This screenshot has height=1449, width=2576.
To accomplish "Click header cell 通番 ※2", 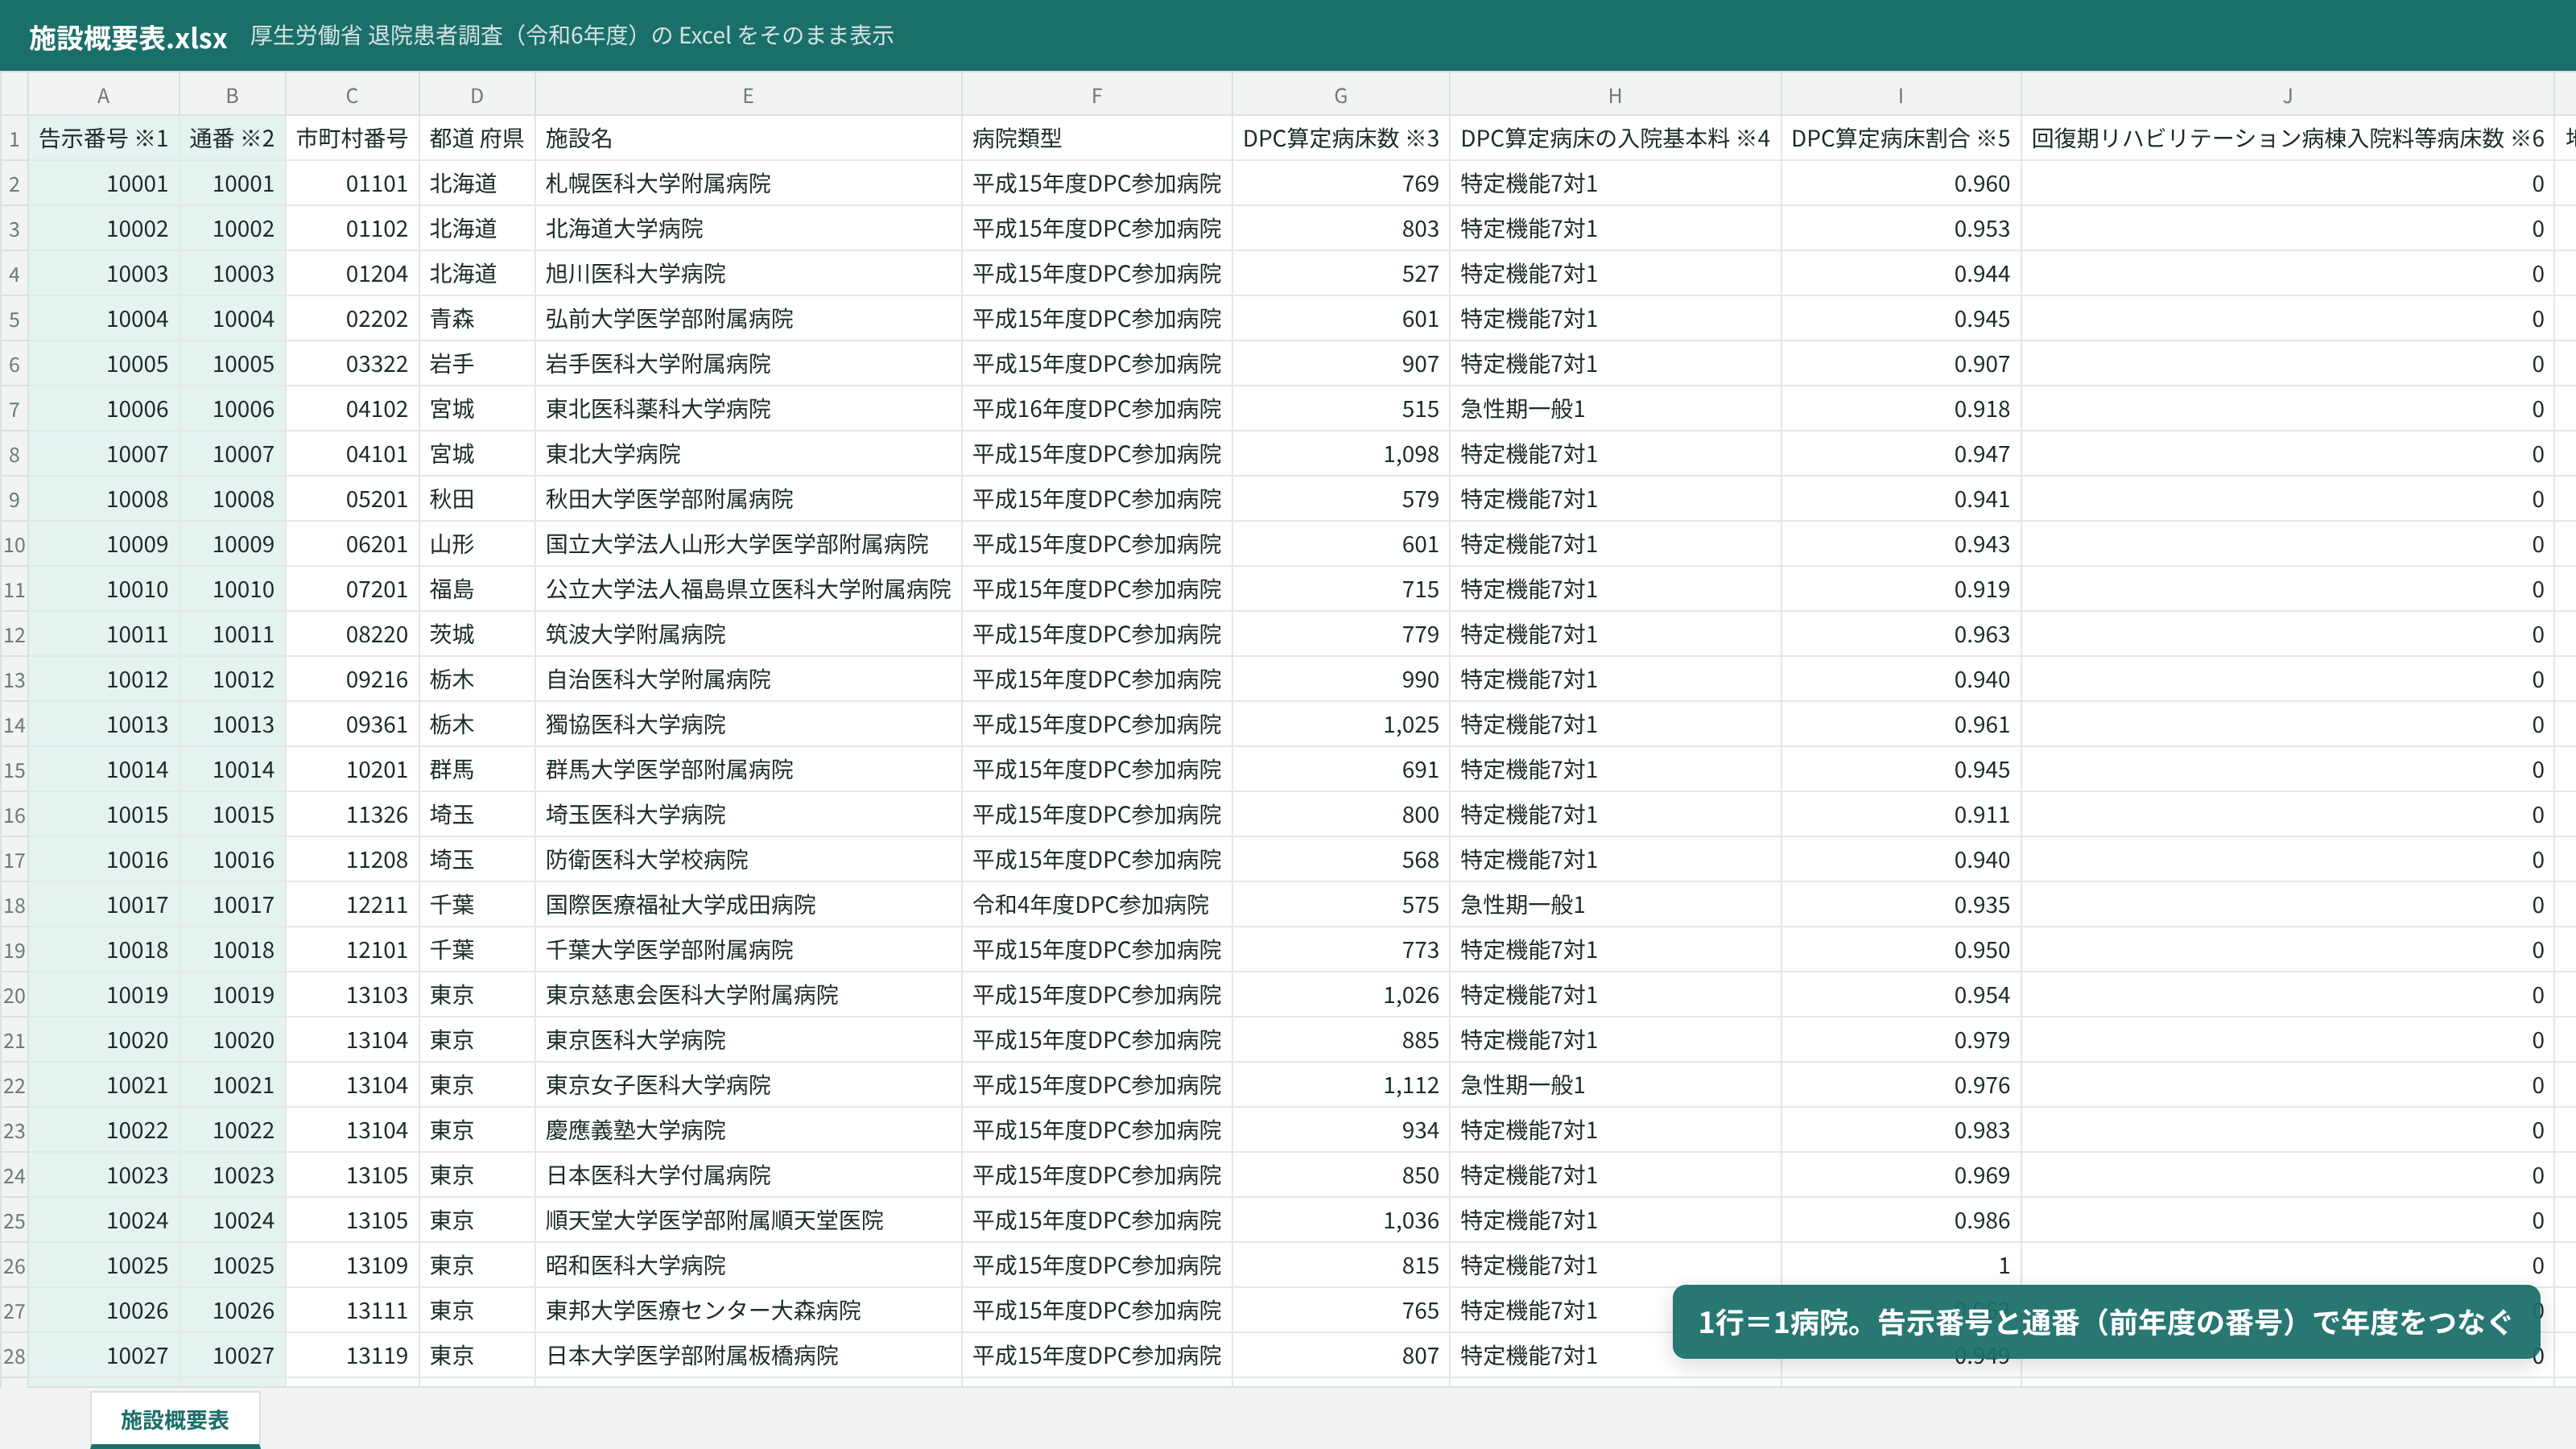I will coord(232,139).
